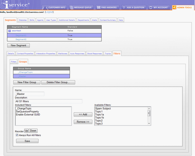Click the Ask a Question mark icon
Viewport: 195px width, 156px height.
124,8
